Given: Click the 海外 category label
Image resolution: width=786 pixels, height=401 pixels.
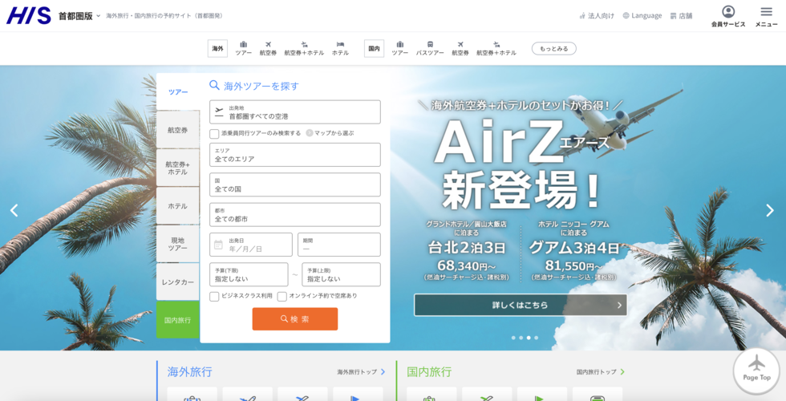Looking at the screenshot, I should click(217, 49).
